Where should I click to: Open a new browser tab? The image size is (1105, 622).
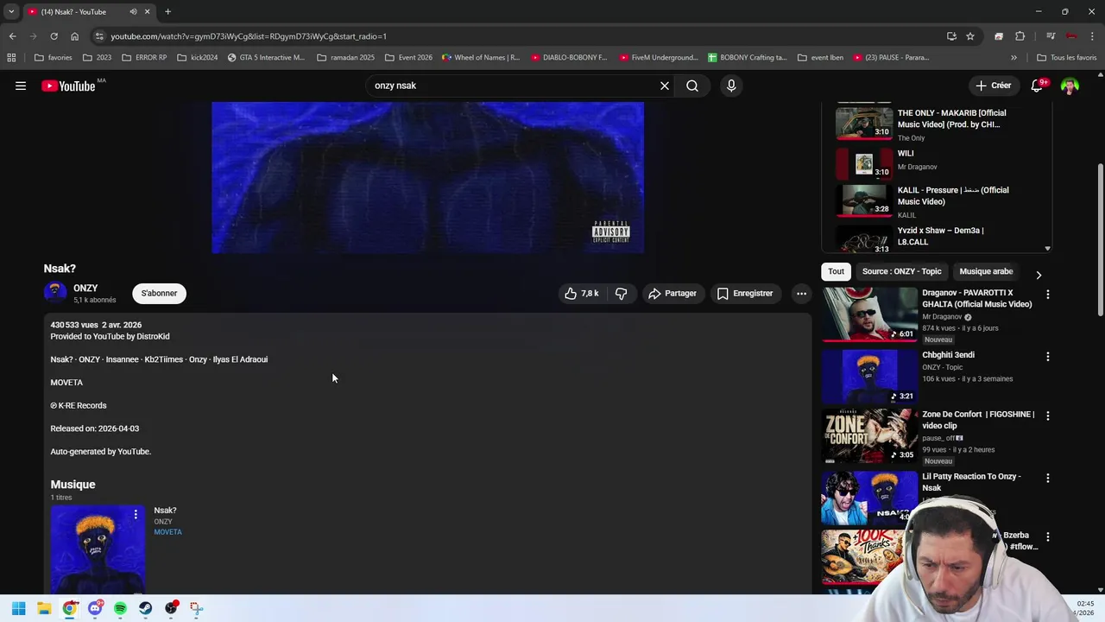(167, 11)
